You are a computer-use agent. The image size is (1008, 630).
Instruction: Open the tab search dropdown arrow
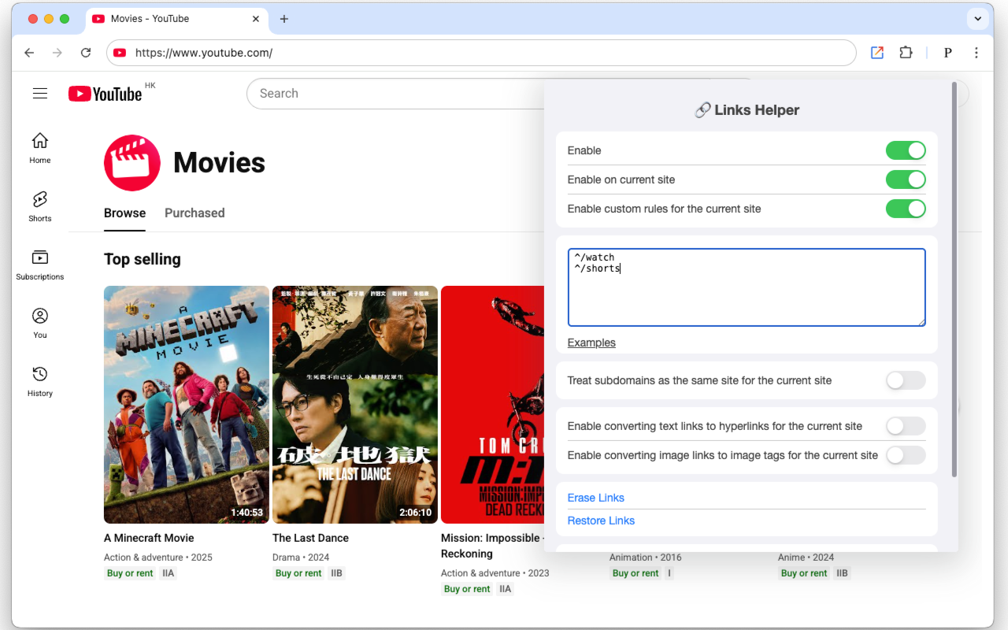[977, 18]
